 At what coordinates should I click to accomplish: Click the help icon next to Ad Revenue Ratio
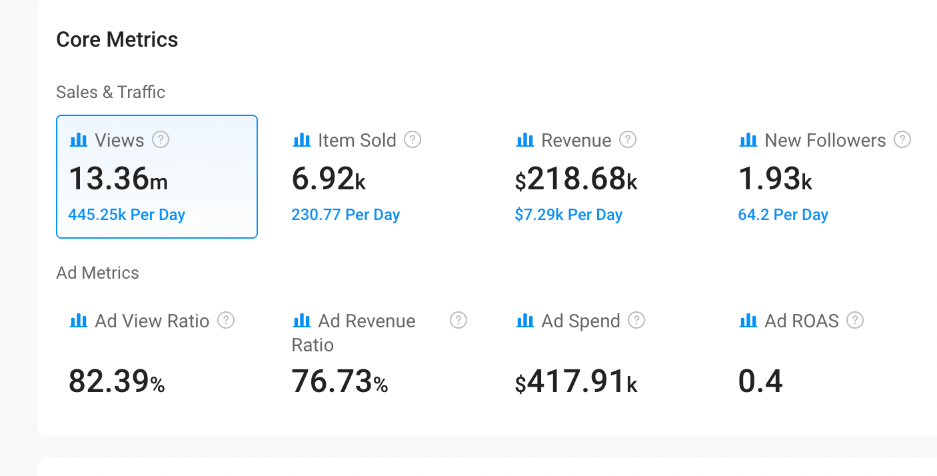tap(459, 321)
